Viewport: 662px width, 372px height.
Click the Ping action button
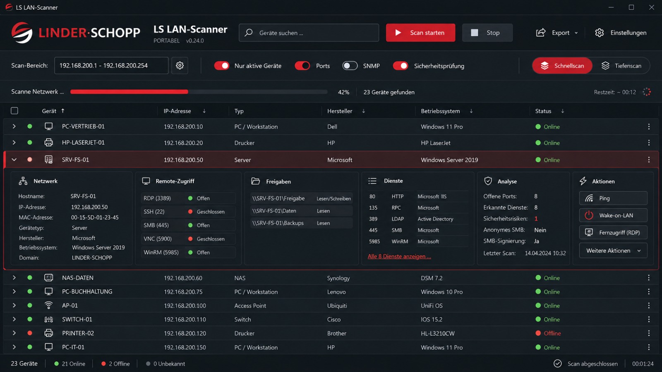click(x=613, y=198)
